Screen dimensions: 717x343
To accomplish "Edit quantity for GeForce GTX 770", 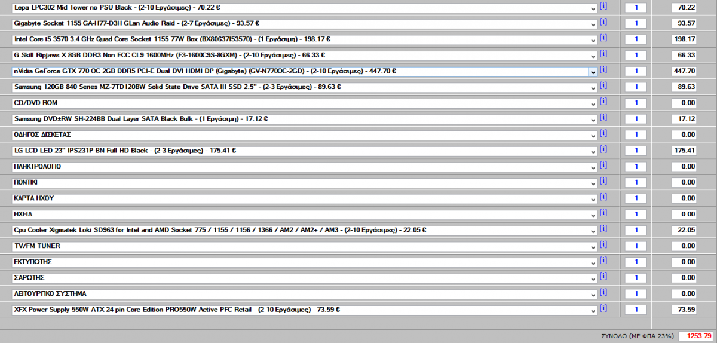I will [636, 71].
